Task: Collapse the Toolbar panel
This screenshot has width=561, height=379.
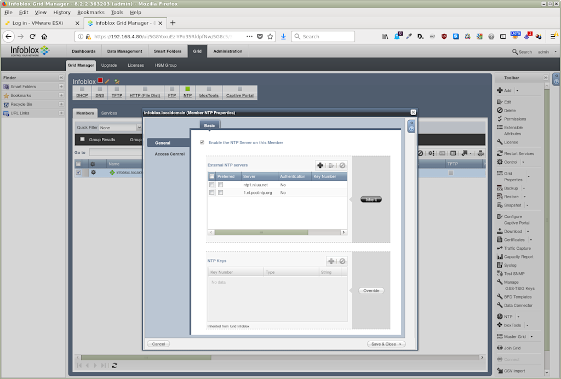Action: [545, 78]
